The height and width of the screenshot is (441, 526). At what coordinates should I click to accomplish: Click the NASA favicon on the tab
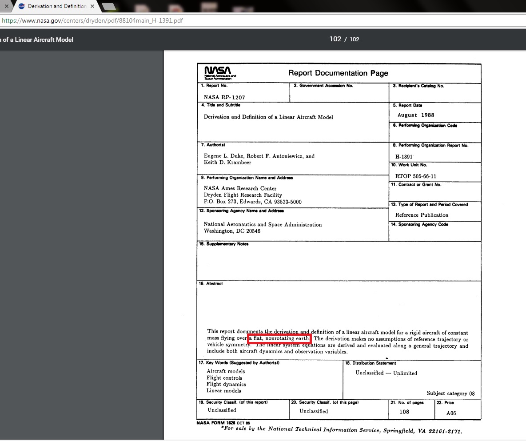21,6
